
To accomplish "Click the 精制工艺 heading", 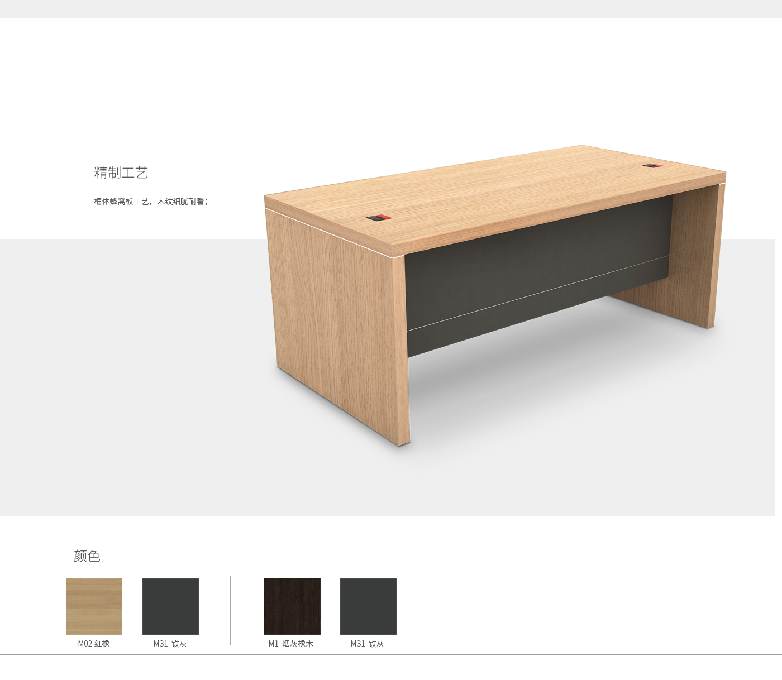I will [121, 173].
